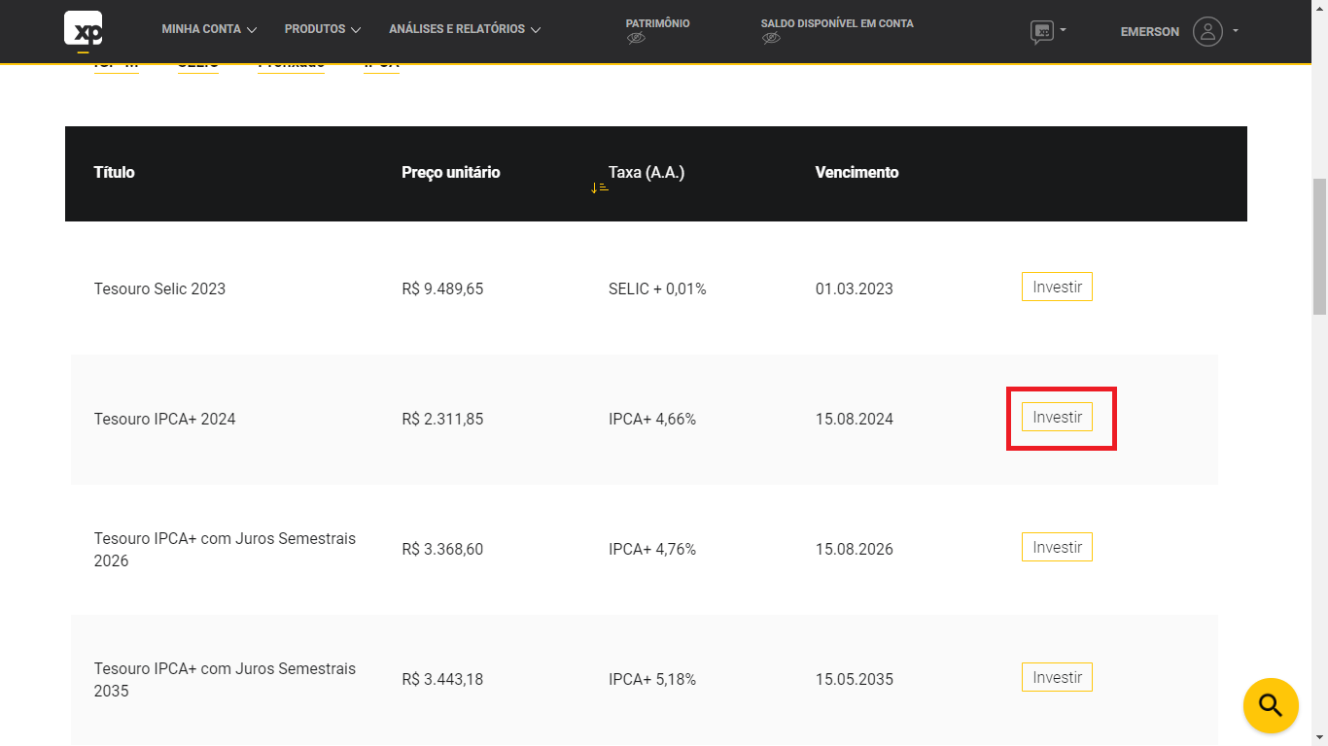
Task: Click the rate IPCA+ 5,18%
Action: (x=652, y=679)
